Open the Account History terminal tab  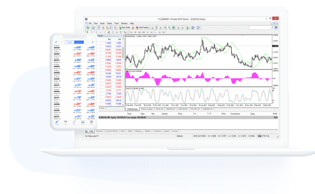[x=112, y=131]
